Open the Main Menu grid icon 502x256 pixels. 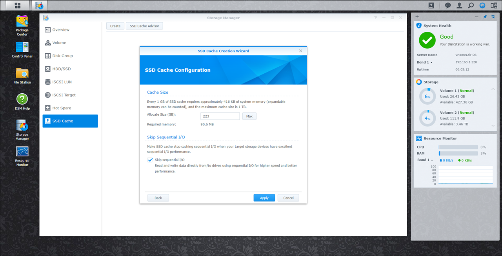(x=17, y=5)
